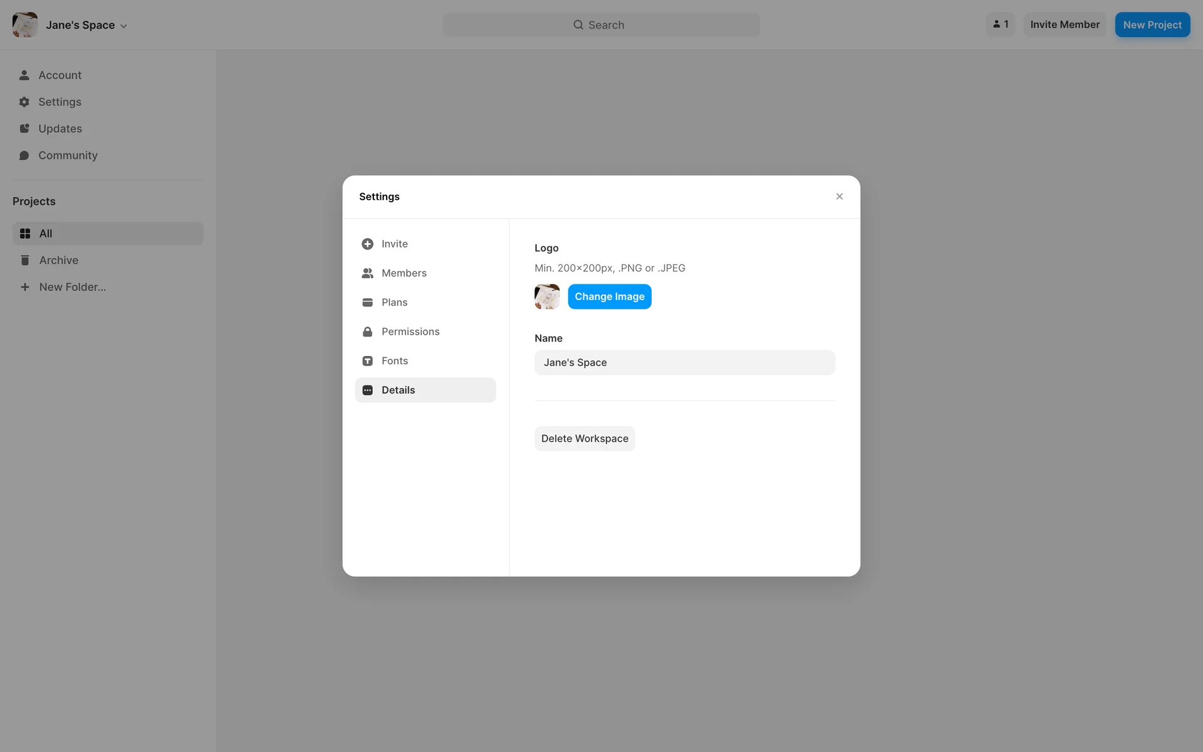Screen dimensions: 1203x752
Task: Click the workspace logo thumbnail in Details
Action: point(547,296)
